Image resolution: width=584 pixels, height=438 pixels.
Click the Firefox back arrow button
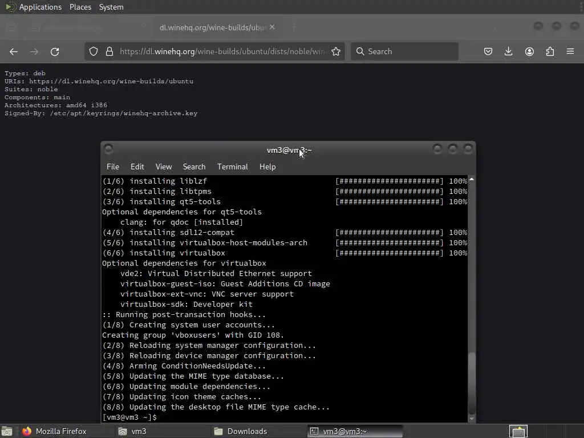pos(14,51)
